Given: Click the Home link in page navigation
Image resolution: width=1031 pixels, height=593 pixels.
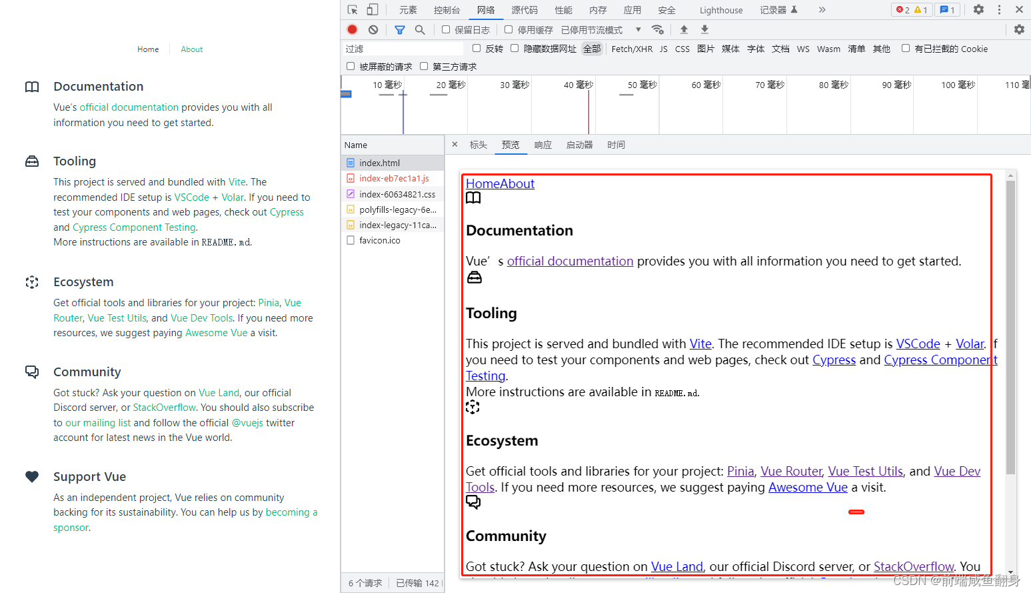Looking at the screenshot, I should click(x=148, y=49).
